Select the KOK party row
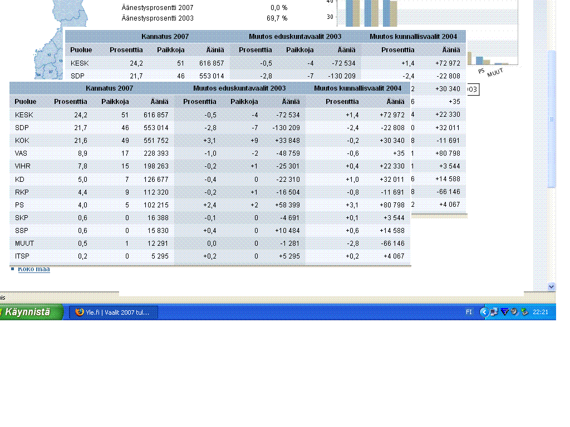 pos(210,141)
